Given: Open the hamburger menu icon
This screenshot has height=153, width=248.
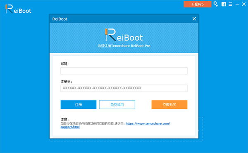Looking at the screenshot, I should [231, 4].
